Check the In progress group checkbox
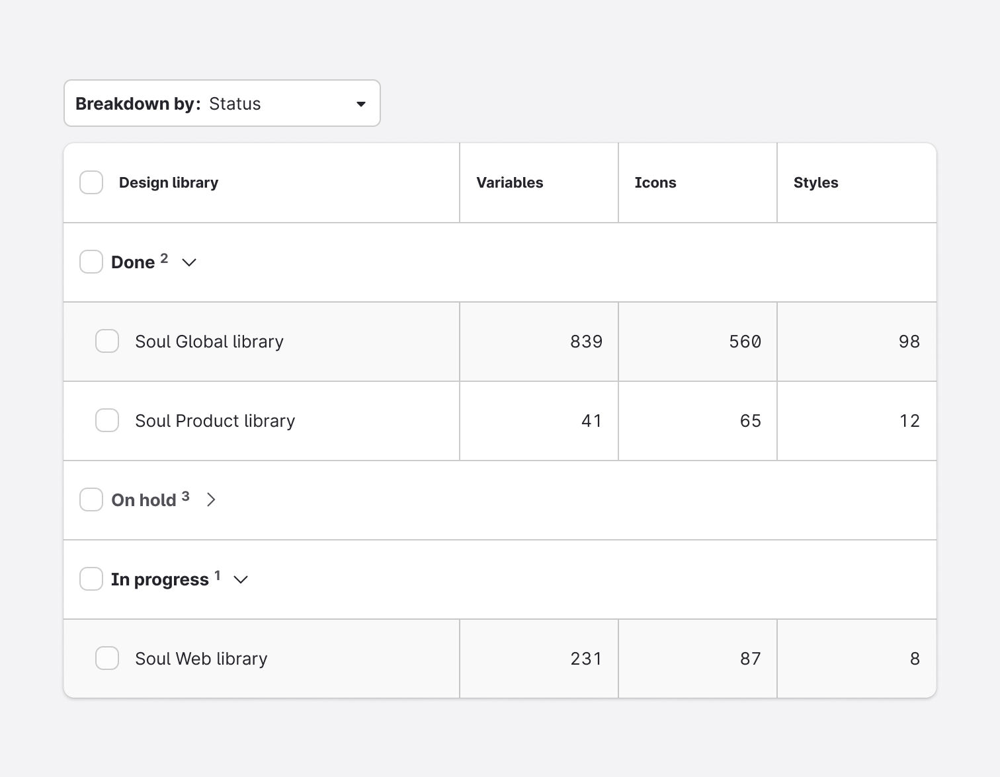Viewport: 1000px width, 777px height. tap(91, 579)
